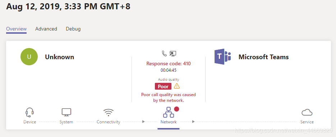Image resolution: width=336 pixels, height=137 pixels.
Task: Click the orange warning triangle icon
Action: (177, 86)
